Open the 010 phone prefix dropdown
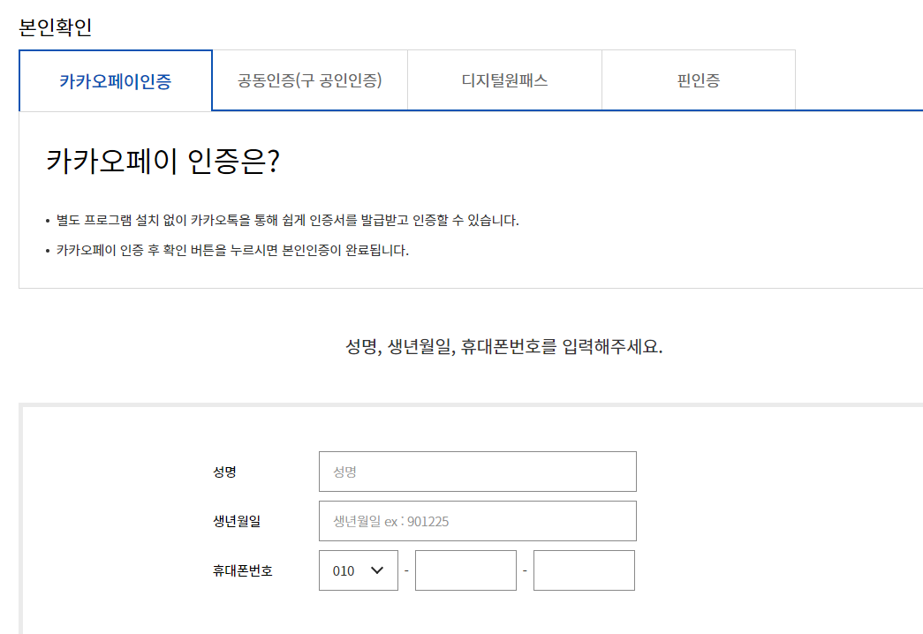The width and height of the screenshot is (923, 634). pyautogui.click(x=359, y=570)
